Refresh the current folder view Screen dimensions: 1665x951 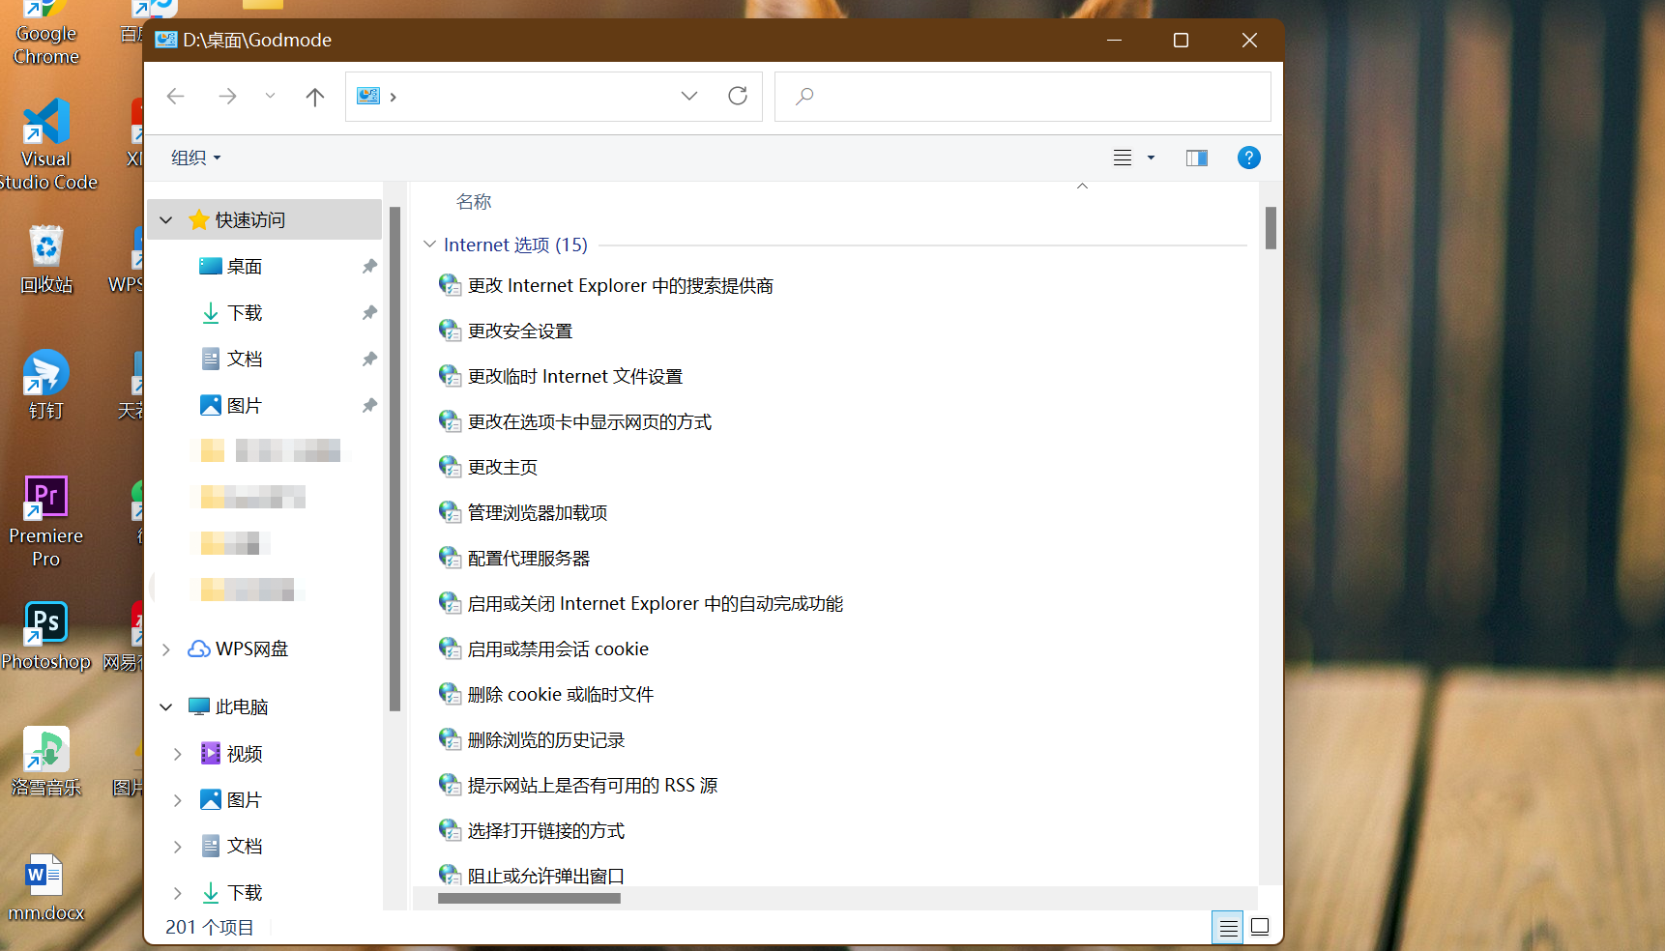pos(738,96)
